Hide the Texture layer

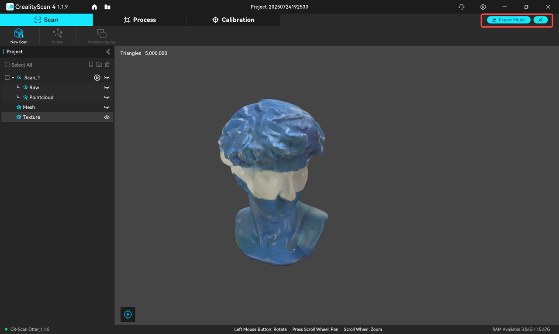pyautogui.click(x=107, y=117)
